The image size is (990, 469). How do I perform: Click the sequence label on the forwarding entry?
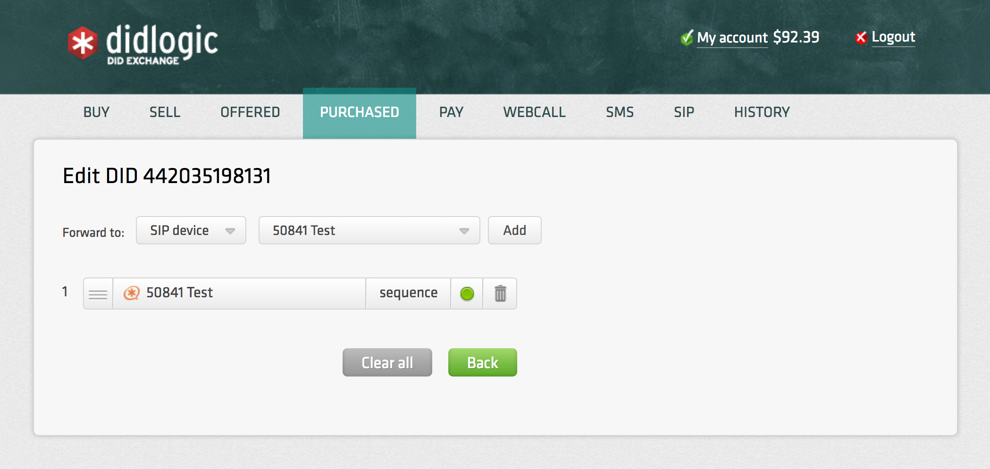tap(408, 293)
